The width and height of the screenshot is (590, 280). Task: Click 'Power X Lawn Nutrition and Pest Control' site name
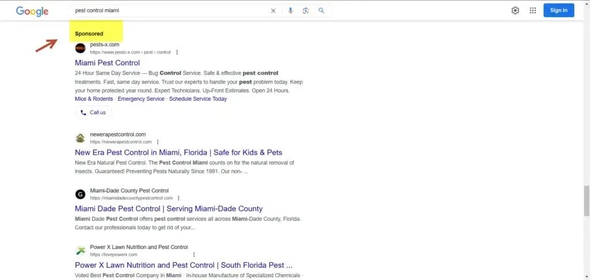click(139, 247)
